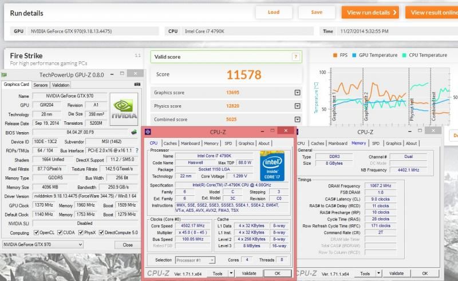Open the Processor #1 selection box
The image size is (458, 281).
pos(196,260)
